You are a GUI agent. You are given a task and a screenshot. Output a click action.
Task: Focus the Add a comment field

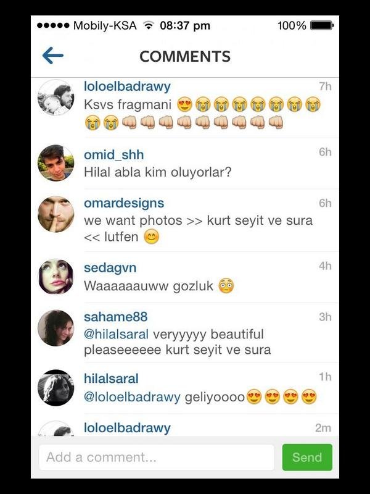click(157, 457)
